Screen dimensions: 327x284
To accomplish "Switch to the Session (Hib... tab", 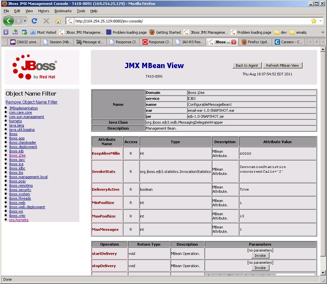I will point(57,42).
